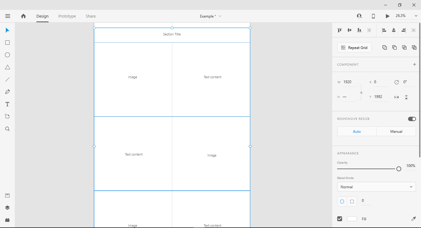Viewport: 421px width, 228px height.
Task: Select the Pen tool
Action: tap(7, 92)
